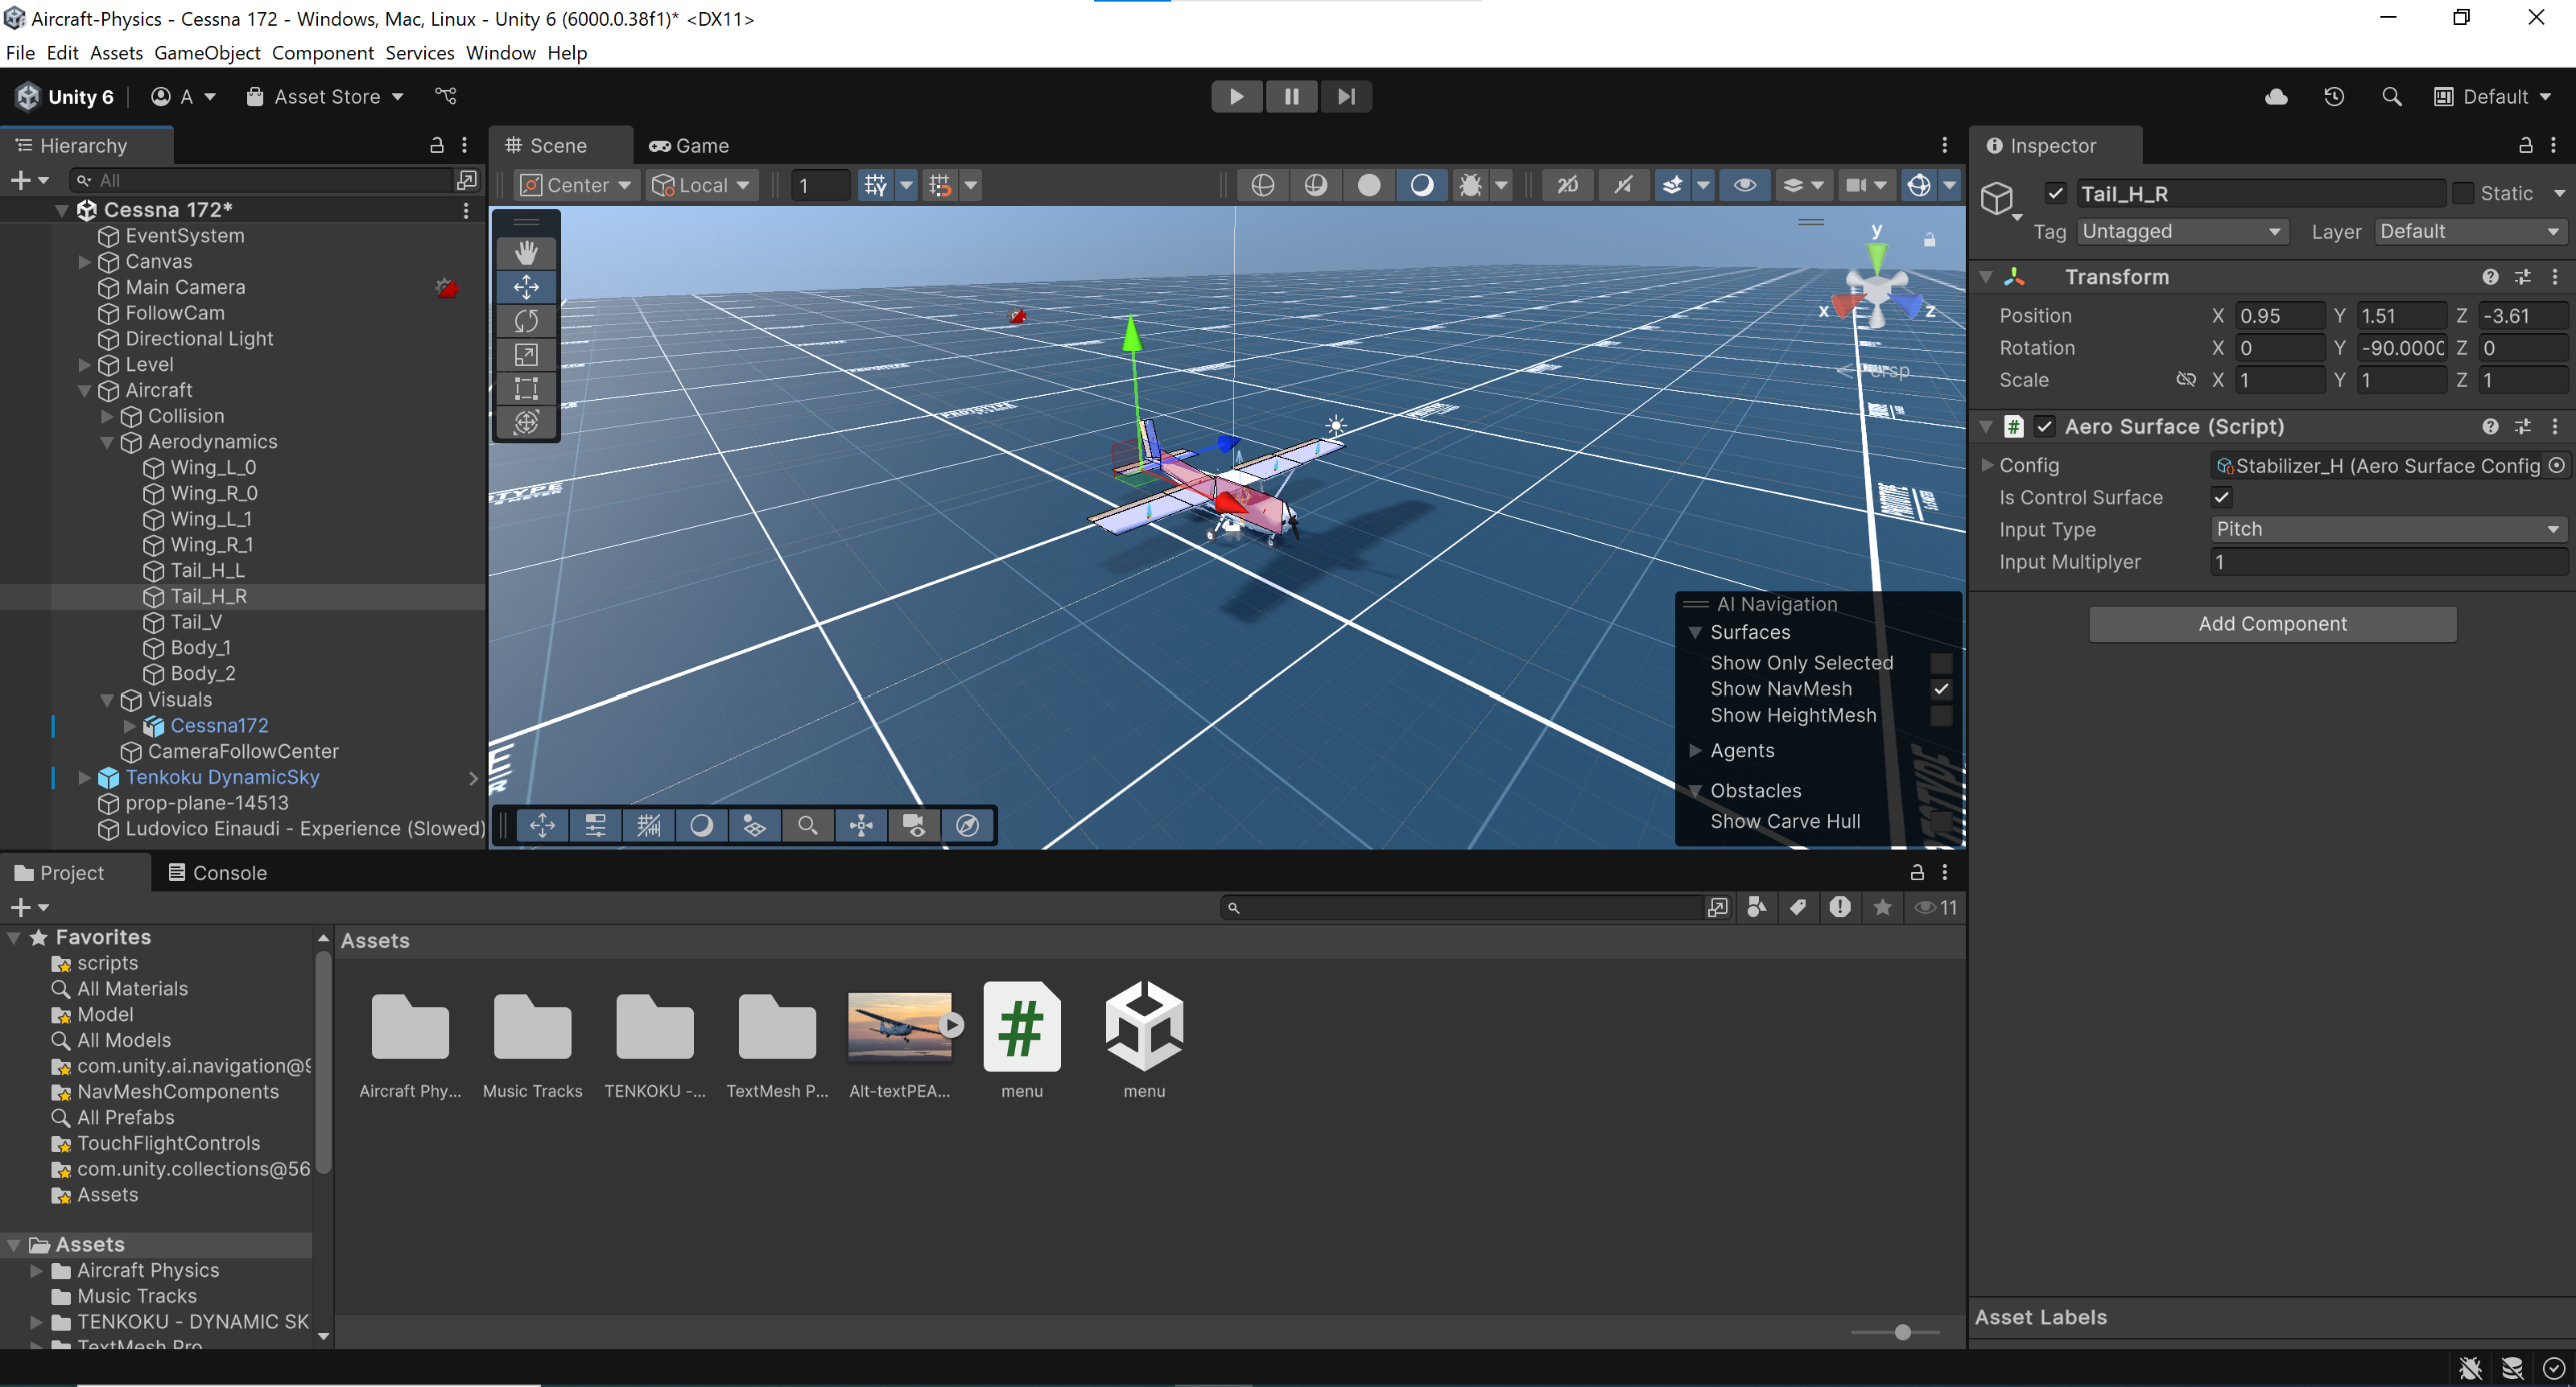The image size is (2576, 1387).
Task: Open the Component menu
Action: (322, 53)
